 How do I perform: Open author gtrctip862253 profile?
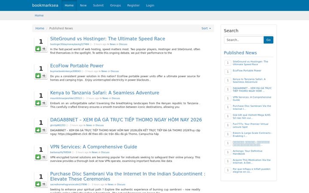pos(58,125)
